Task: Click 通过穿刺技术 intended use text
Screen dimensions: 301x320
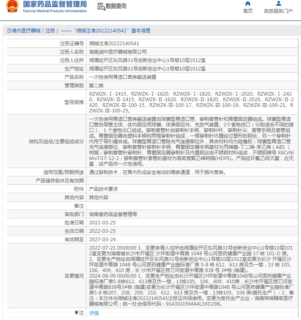Action: (x=158, y=172)
